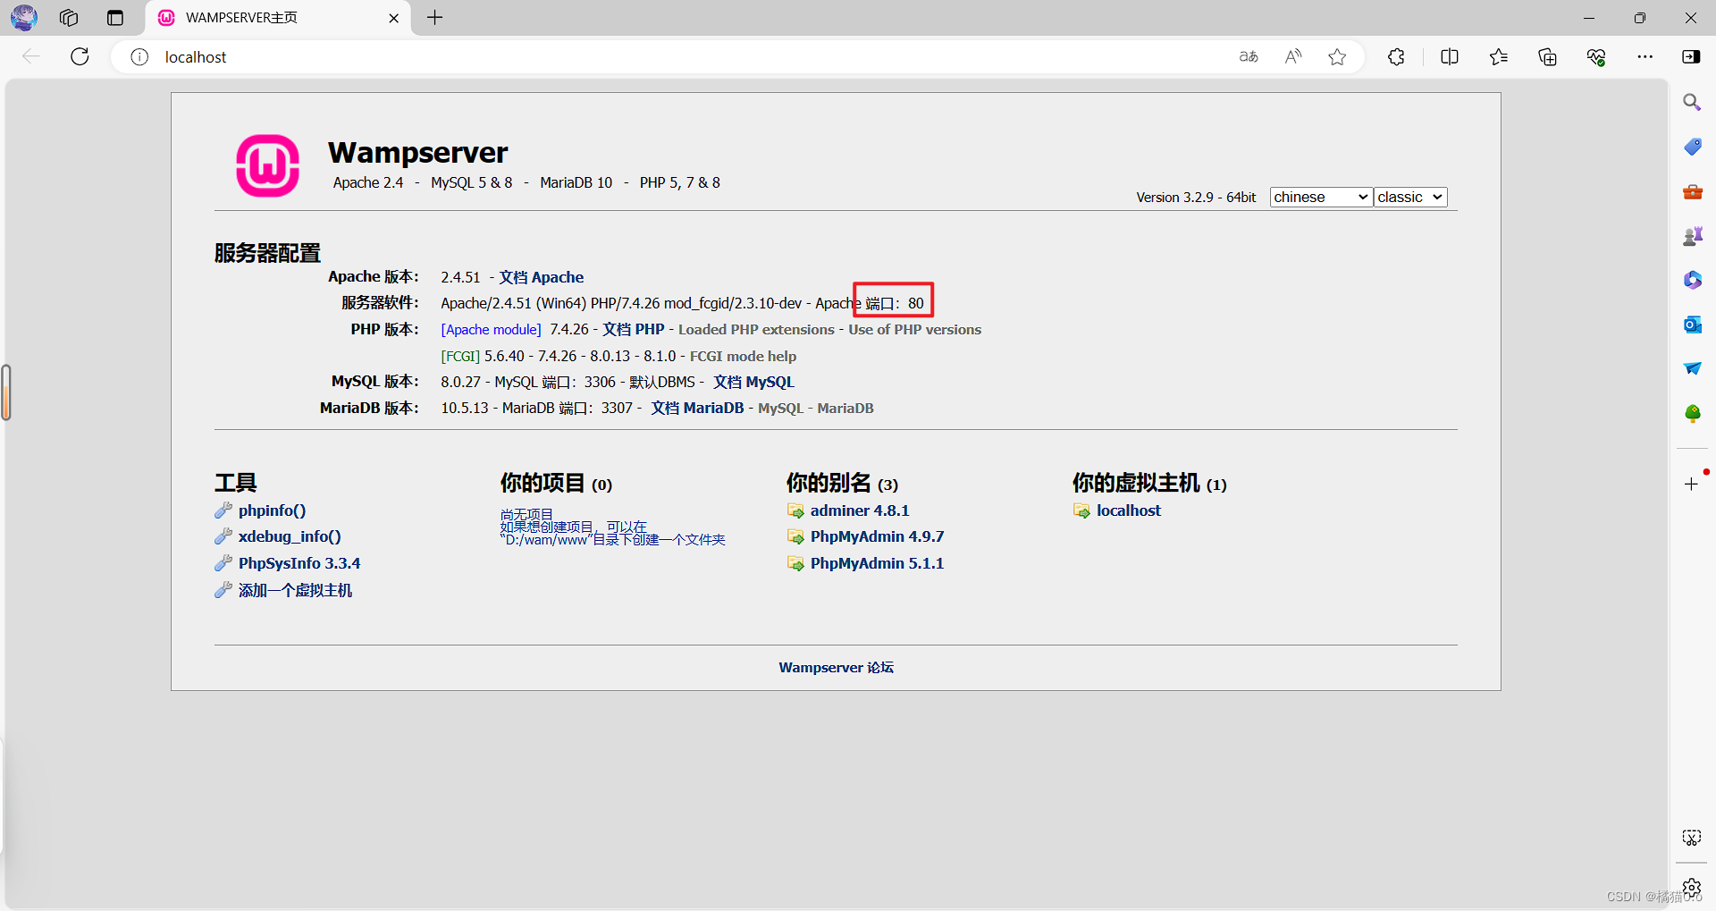
Task: Open sidebar Outlook icon
Action: click(x=1693, y=325)
